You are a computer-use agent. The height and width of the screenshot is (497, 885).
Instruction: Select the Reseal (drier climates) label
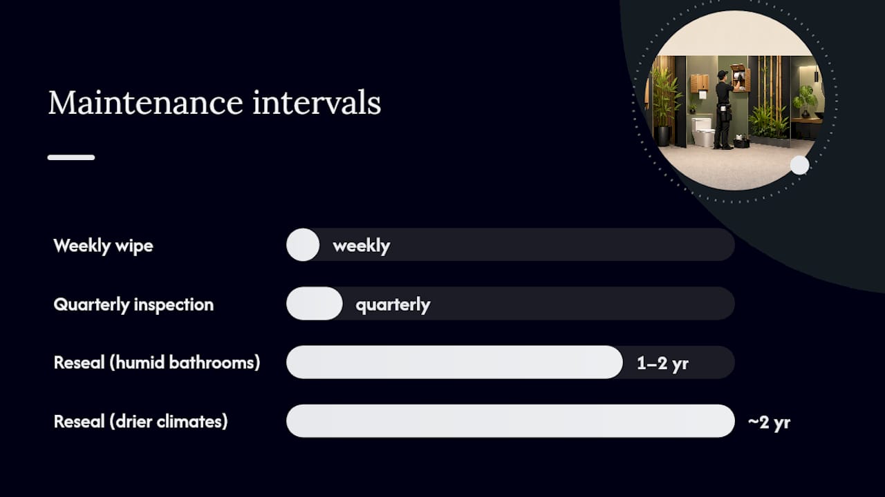click(x=140, y=421)
